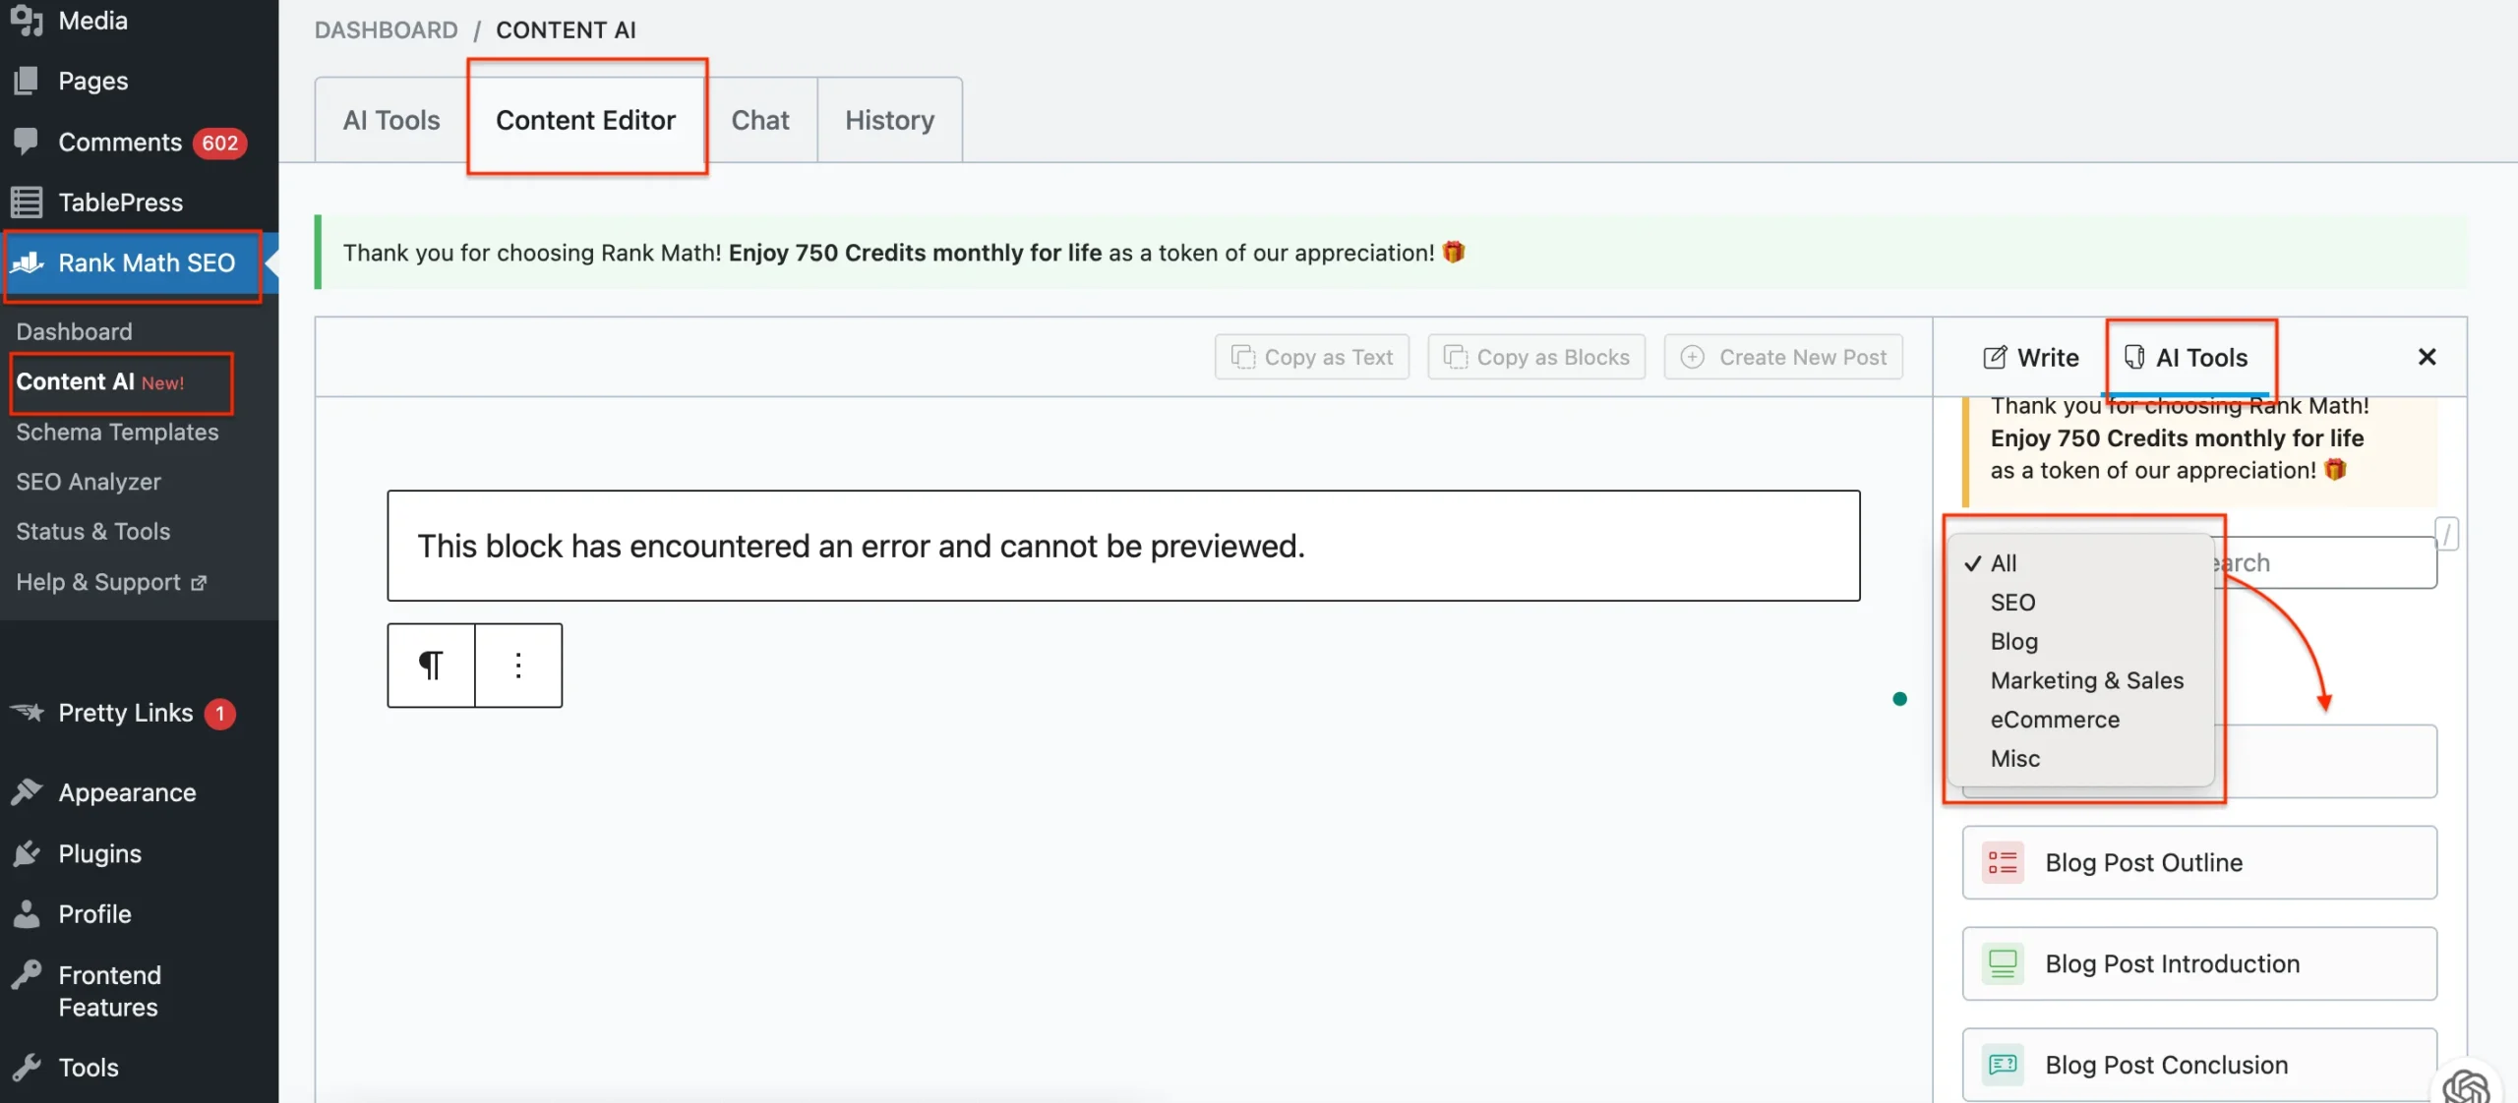The image size is (2518, 1103).
Task: Select the Blog category filter
Action: 2012,641
